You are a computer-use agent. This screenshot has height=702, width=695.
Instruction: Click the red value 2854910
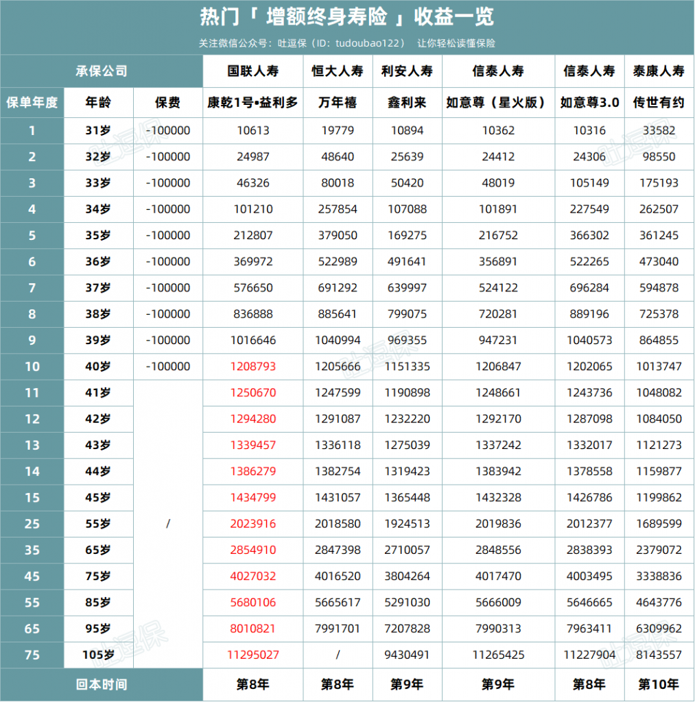coord(252,550)
